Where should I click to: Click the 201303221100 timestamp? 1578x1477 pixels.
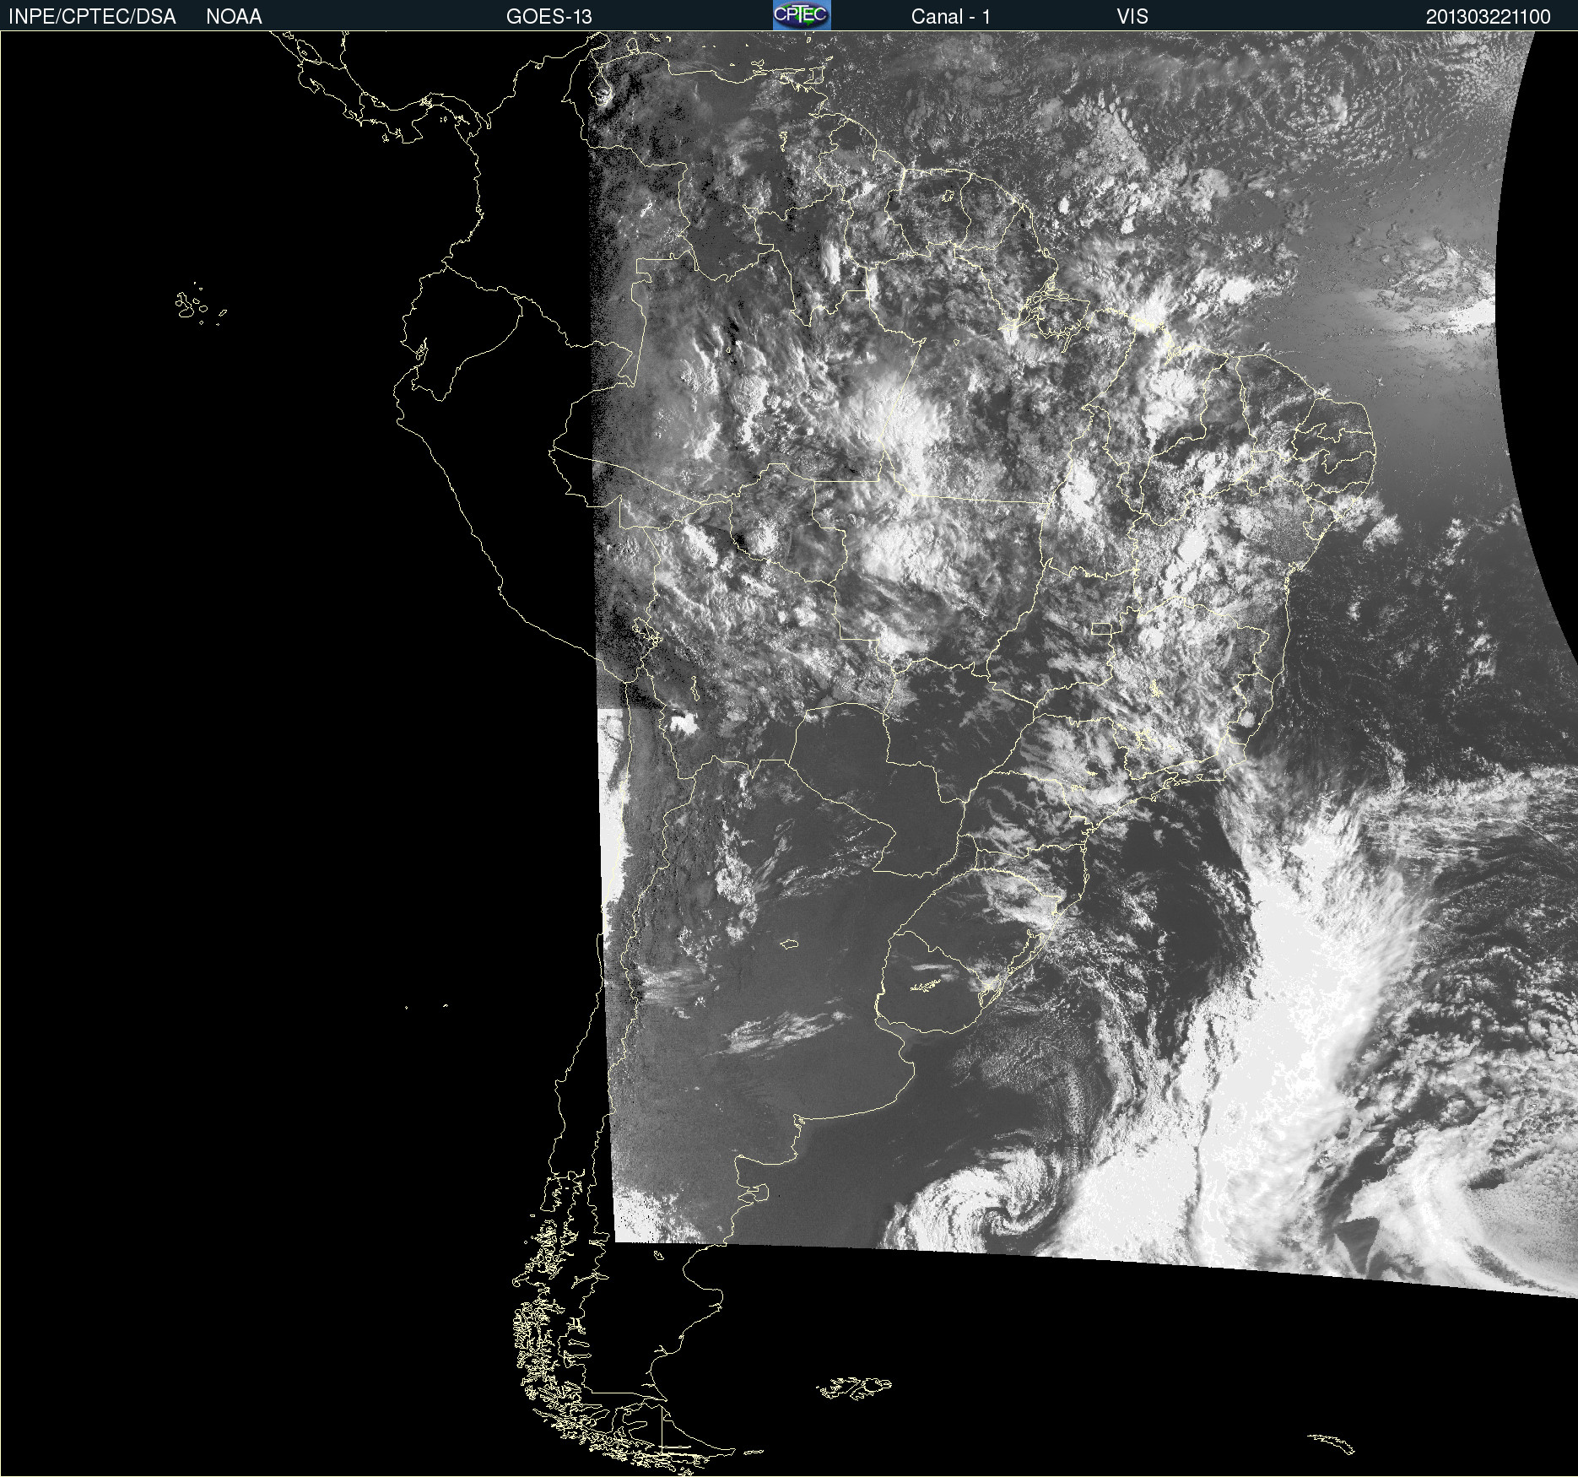(1488, 17)
